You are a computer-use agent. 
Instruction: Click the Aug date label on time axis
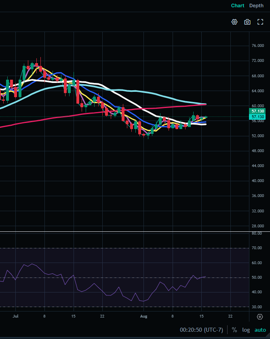pyautogui.click(x=143, y=316)
